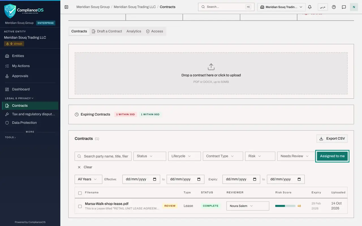362x226 pixels.
Task: Open the Lifecycle filter dropdown
Action: tap(184, 156)
